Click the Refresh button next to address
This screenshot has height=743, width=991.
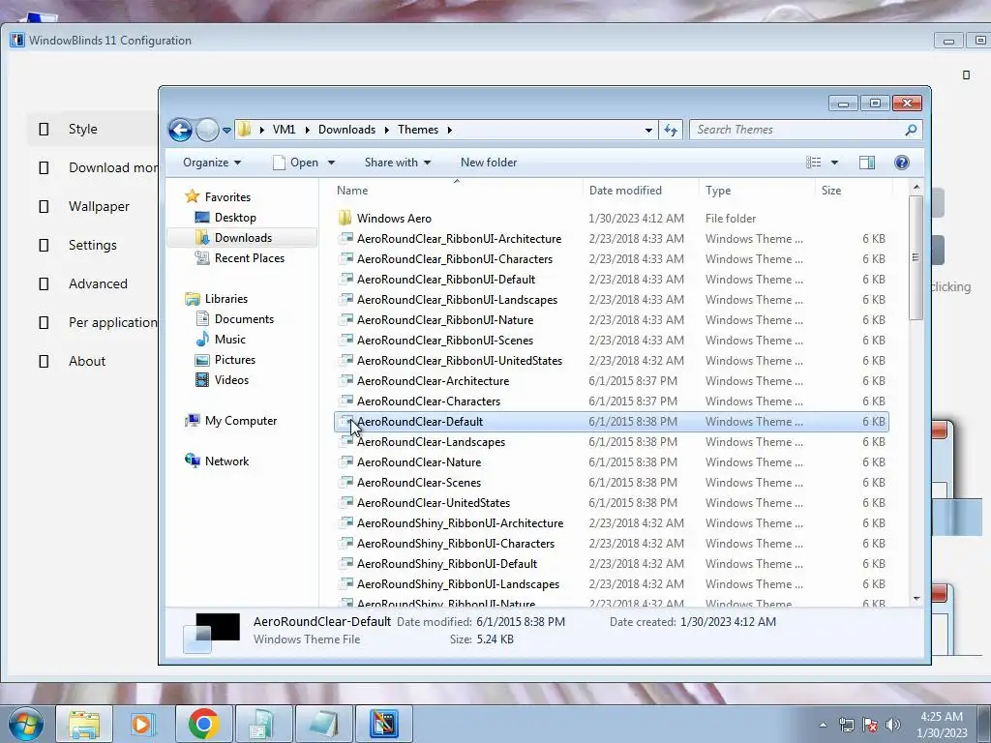tap(671, 131)
